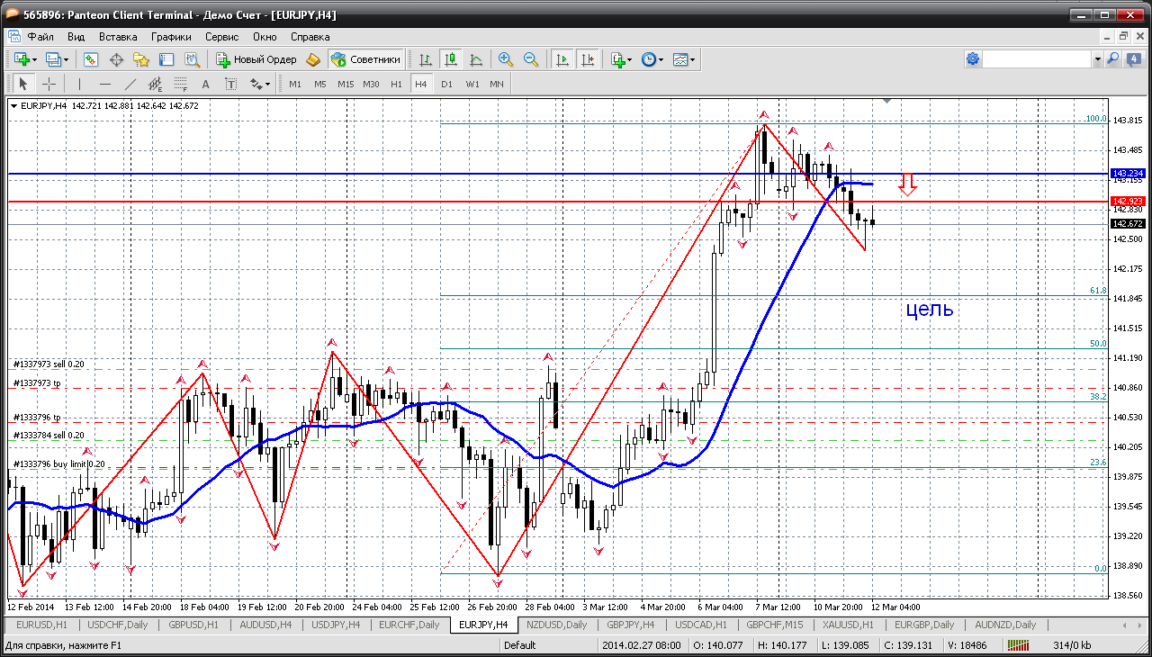Image resolution: width=1152 pixels, height=657 pixels.
Task: Select the trendline drawing tool
Action: (x=130, y=84)
